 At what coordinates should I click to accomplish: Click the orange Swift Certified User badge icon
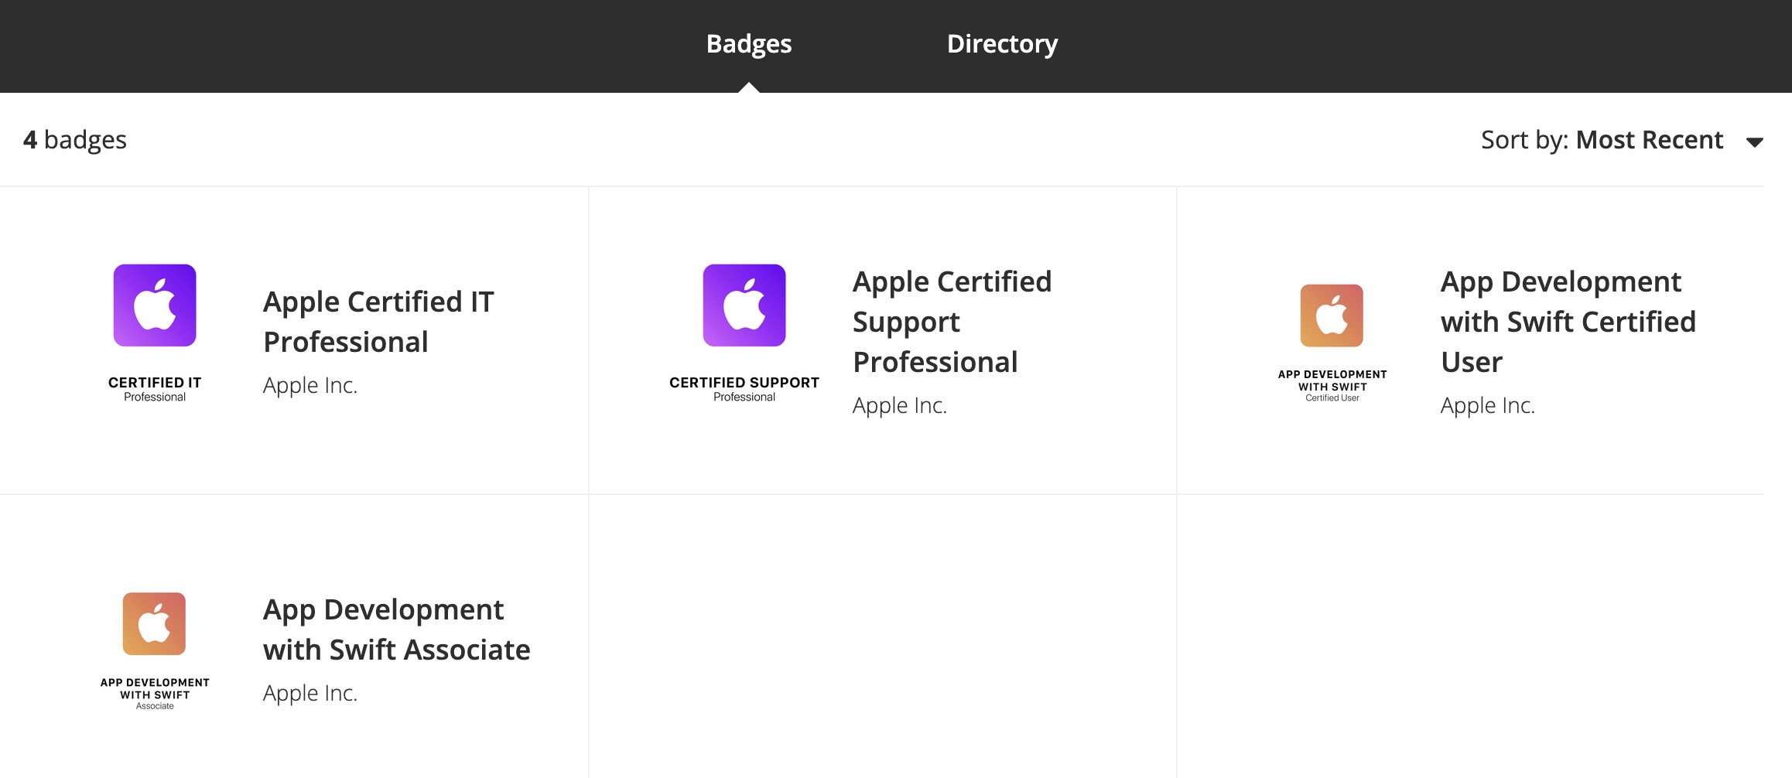click(1332, 316)
